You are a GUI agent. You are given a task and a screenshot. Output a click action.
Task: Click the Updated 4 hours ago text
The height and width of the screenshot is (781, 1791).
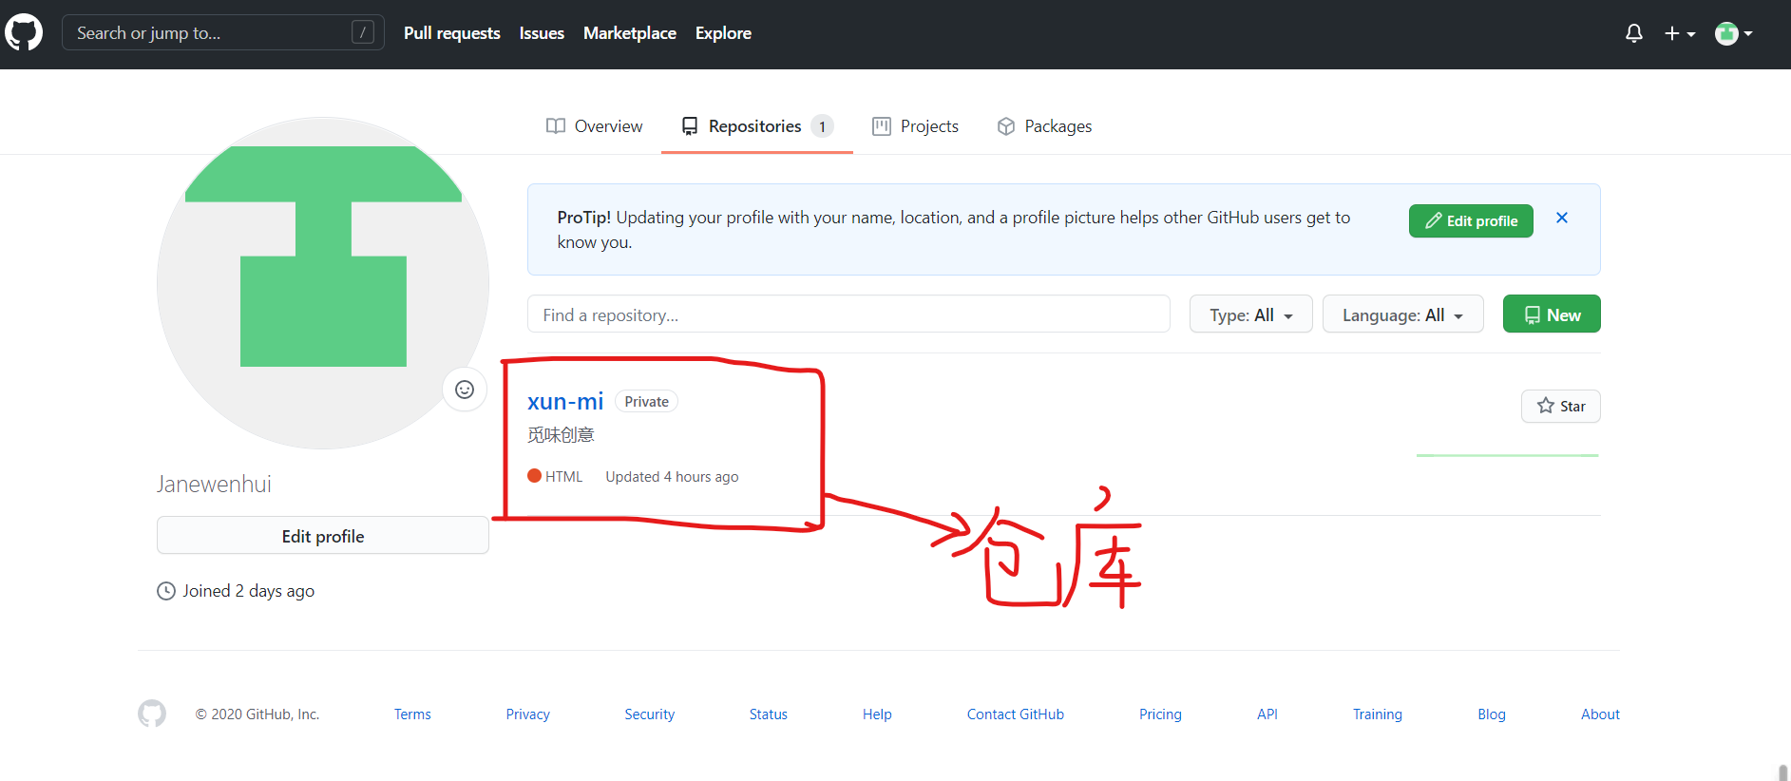672,477
